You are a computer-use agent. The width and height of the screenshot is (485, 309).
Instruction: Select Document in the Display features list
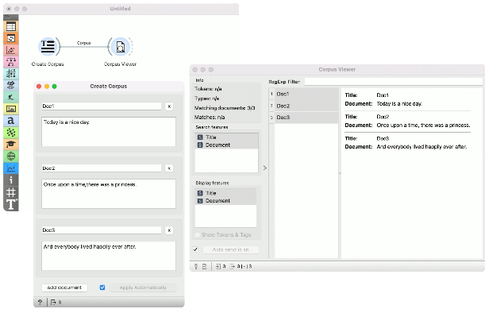click(x=225, y=201)
